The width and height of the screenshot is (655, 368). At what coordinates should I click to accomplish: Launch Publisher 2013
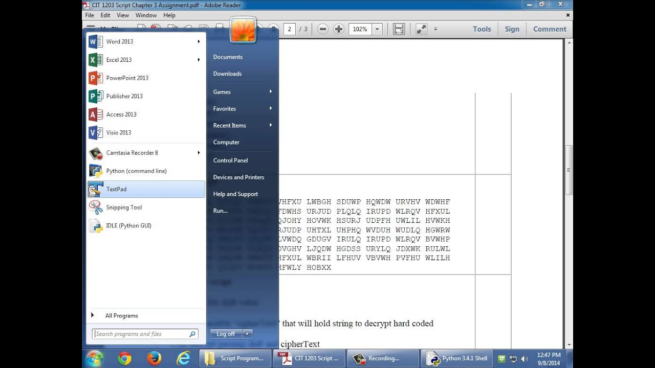[146, 96]
